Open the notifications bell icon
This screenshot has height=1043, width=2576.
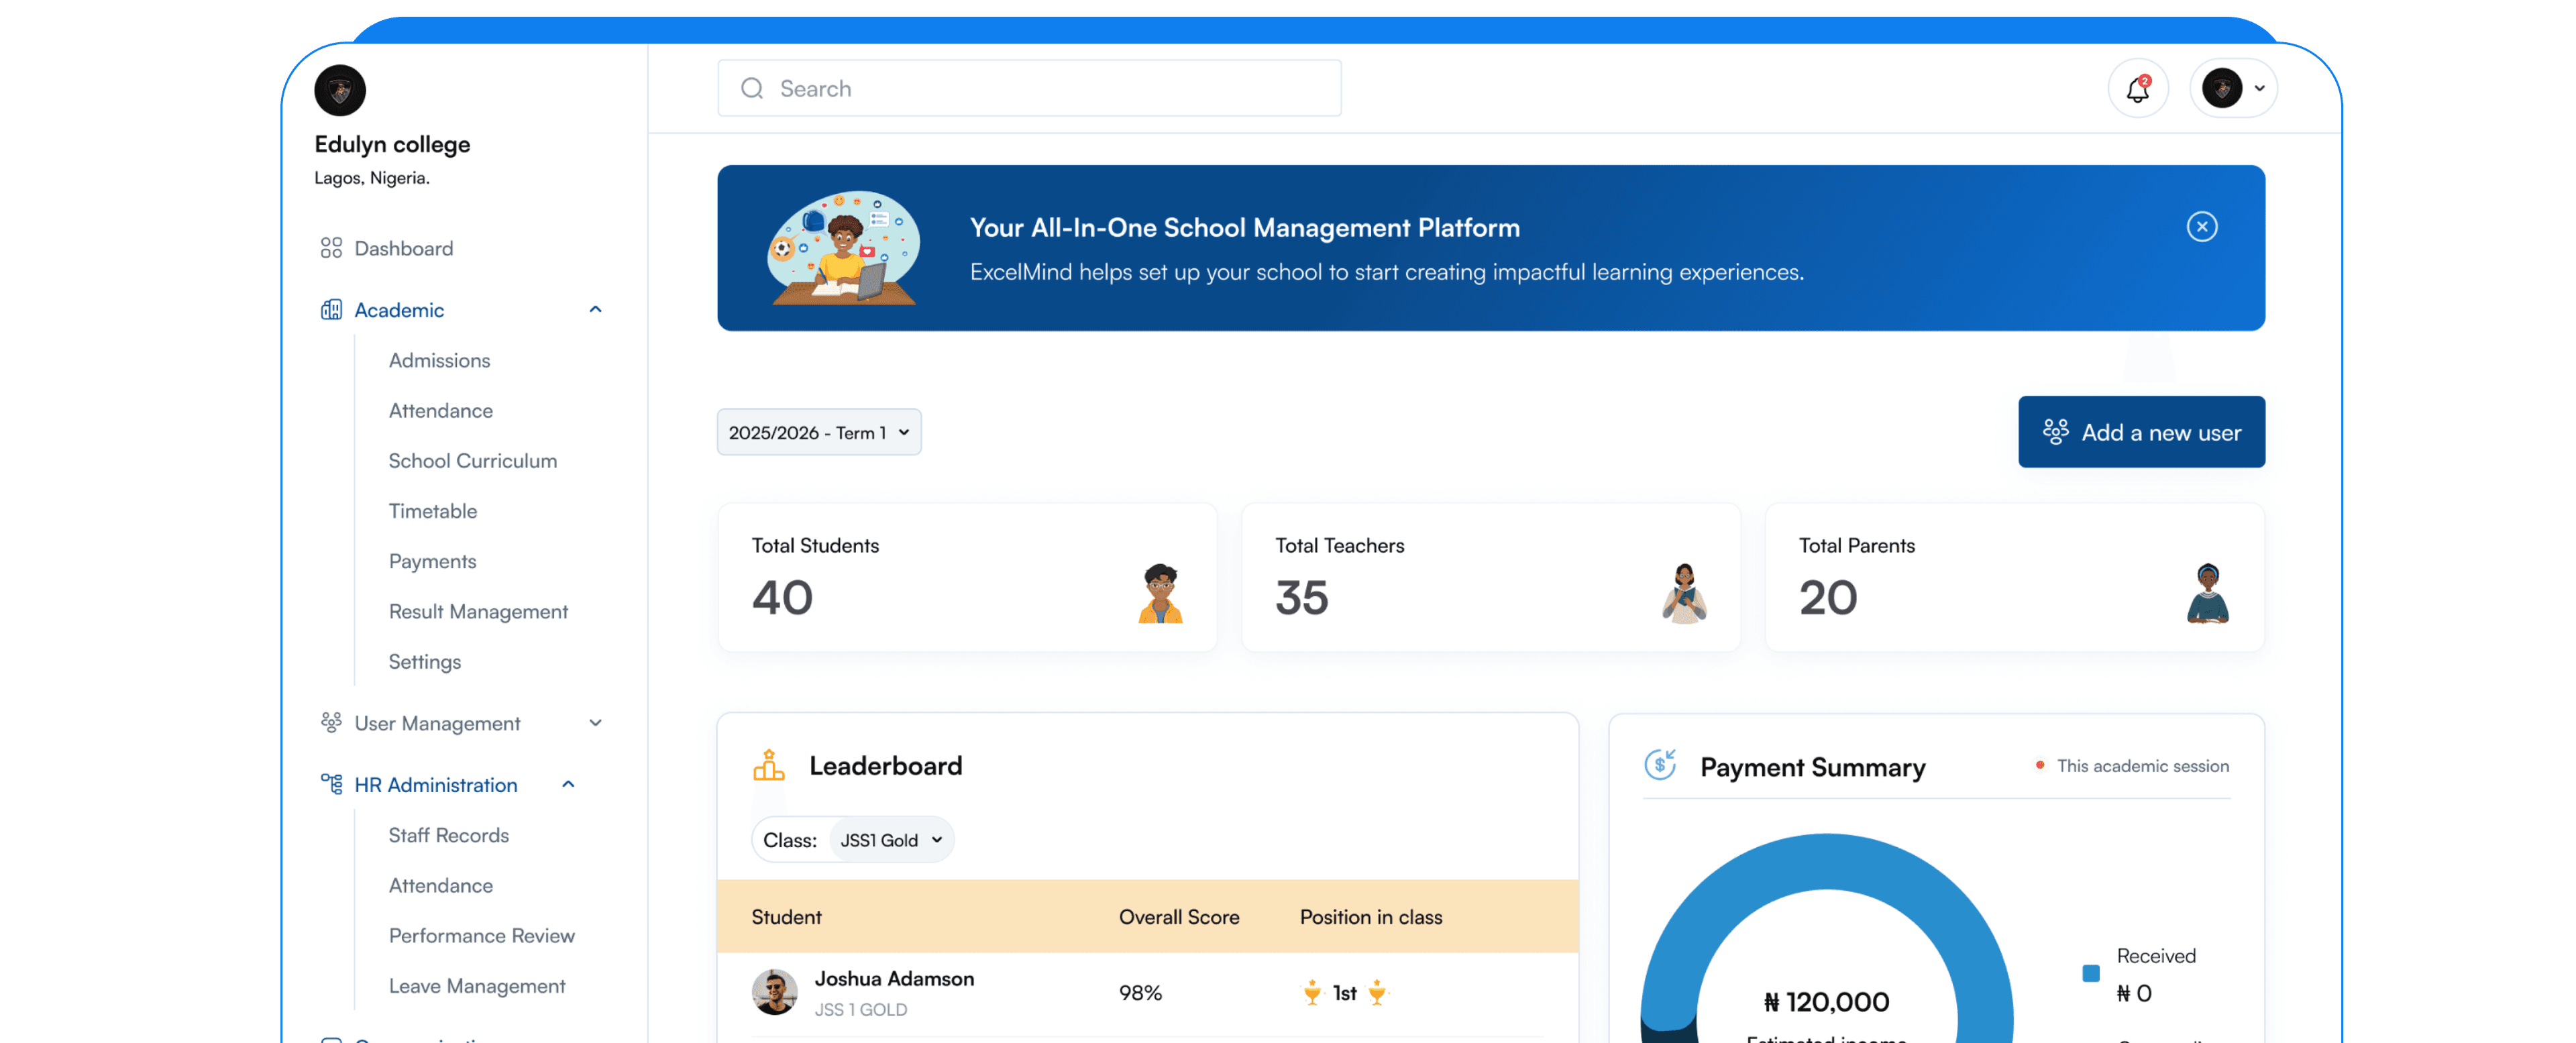click(x=2137, y=89)
